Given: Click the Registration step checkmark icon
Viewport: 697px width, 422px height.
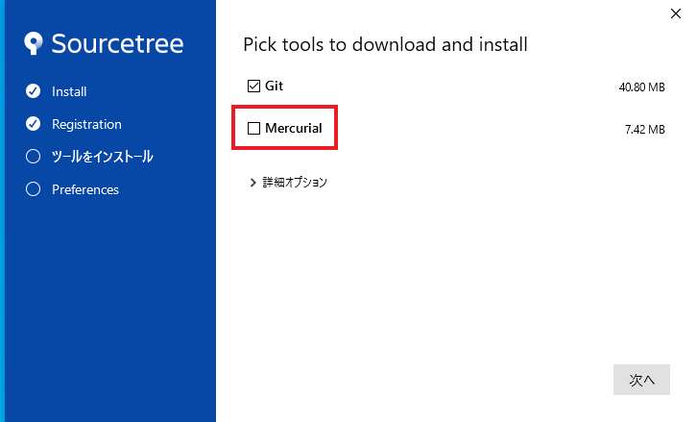Looking at the screenshot, I should click(33, 124).
